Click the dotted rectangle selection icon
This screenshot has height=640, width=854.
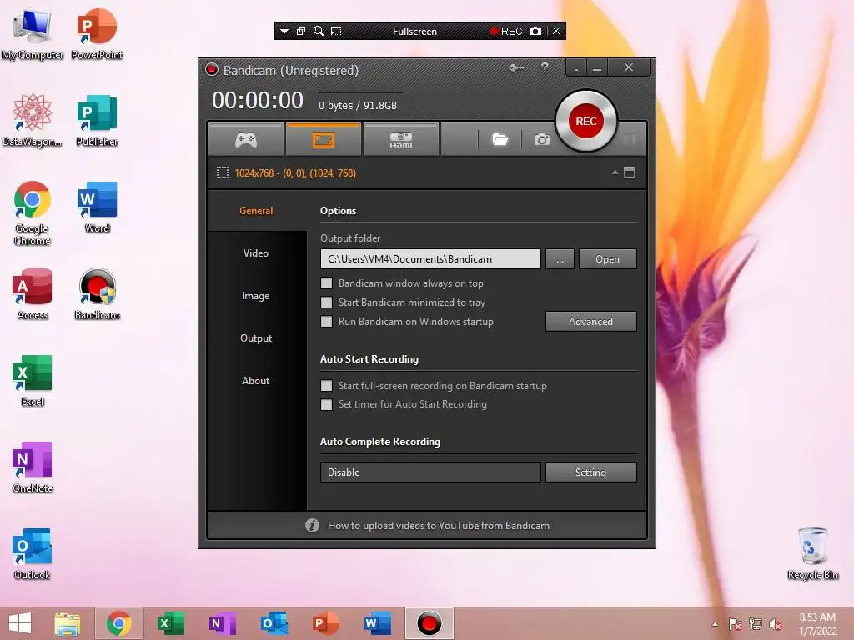click(x=222, y=173)
